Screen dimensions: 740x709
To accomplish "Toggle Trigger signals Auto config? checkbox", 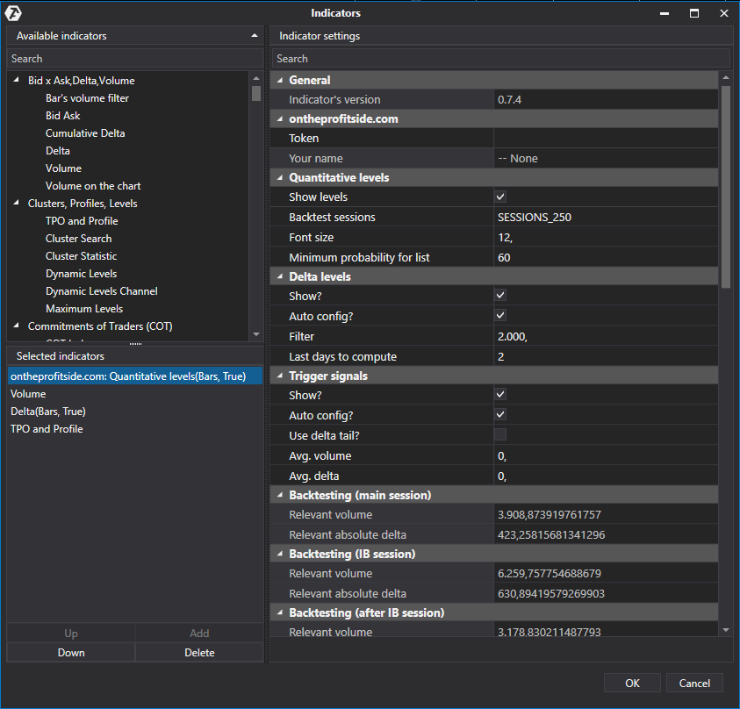I will point(500,415).
